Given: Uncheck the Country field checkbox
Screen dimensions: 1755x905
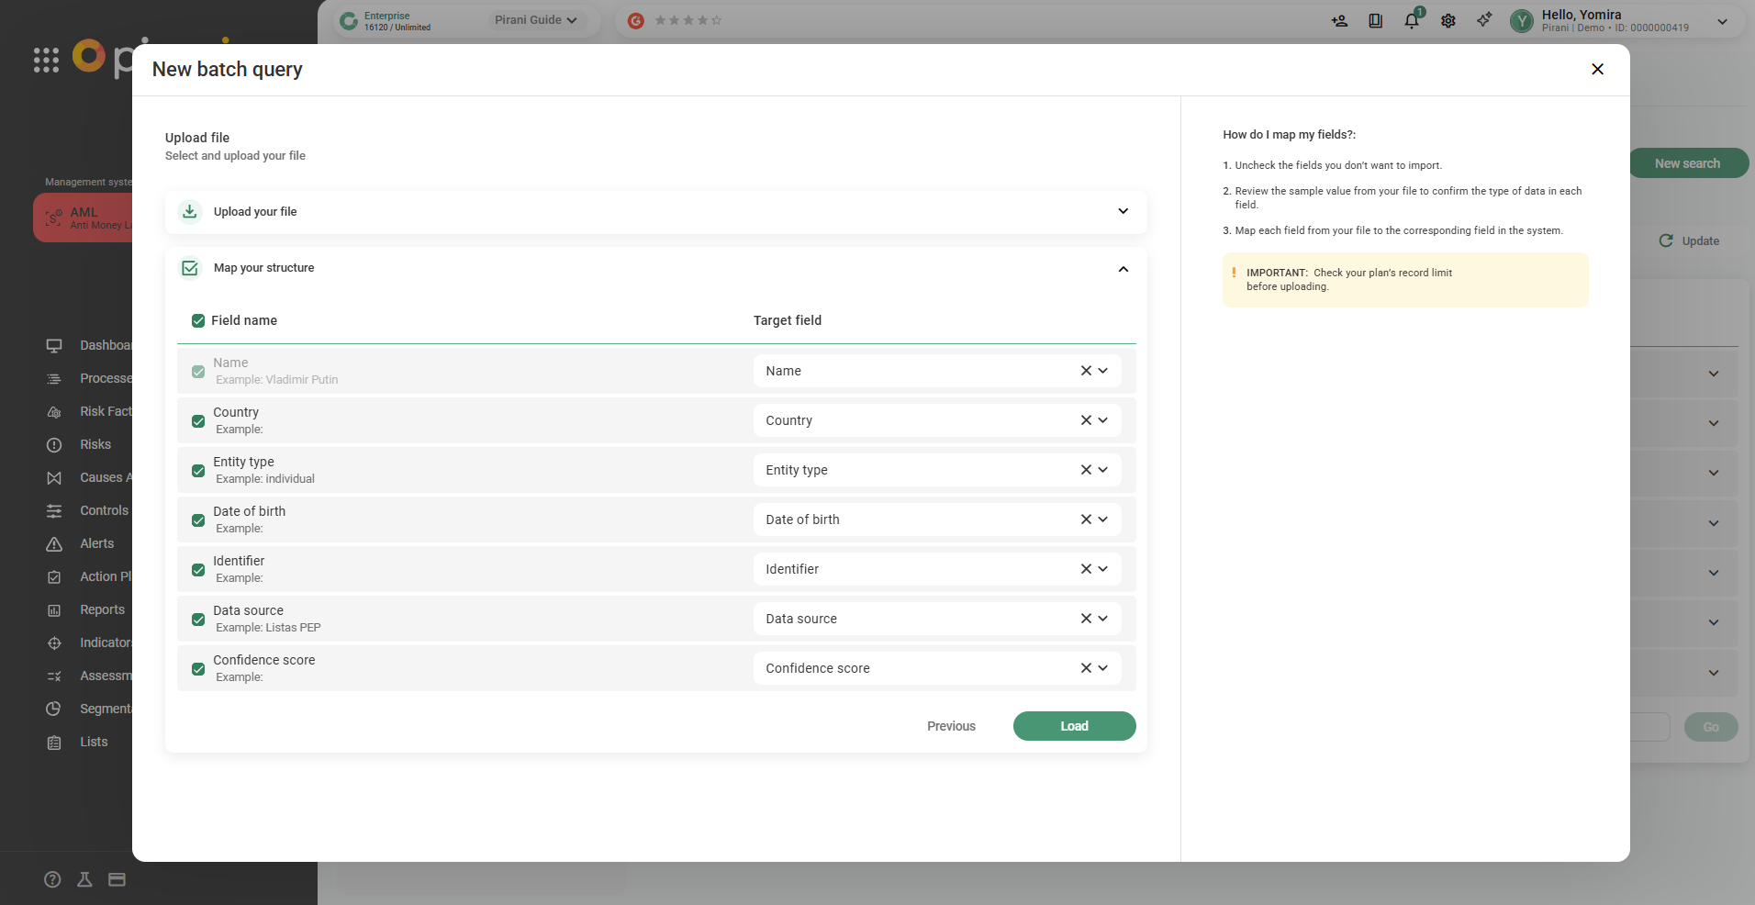Looking at the screenshot, I should (x=198, y=421).
